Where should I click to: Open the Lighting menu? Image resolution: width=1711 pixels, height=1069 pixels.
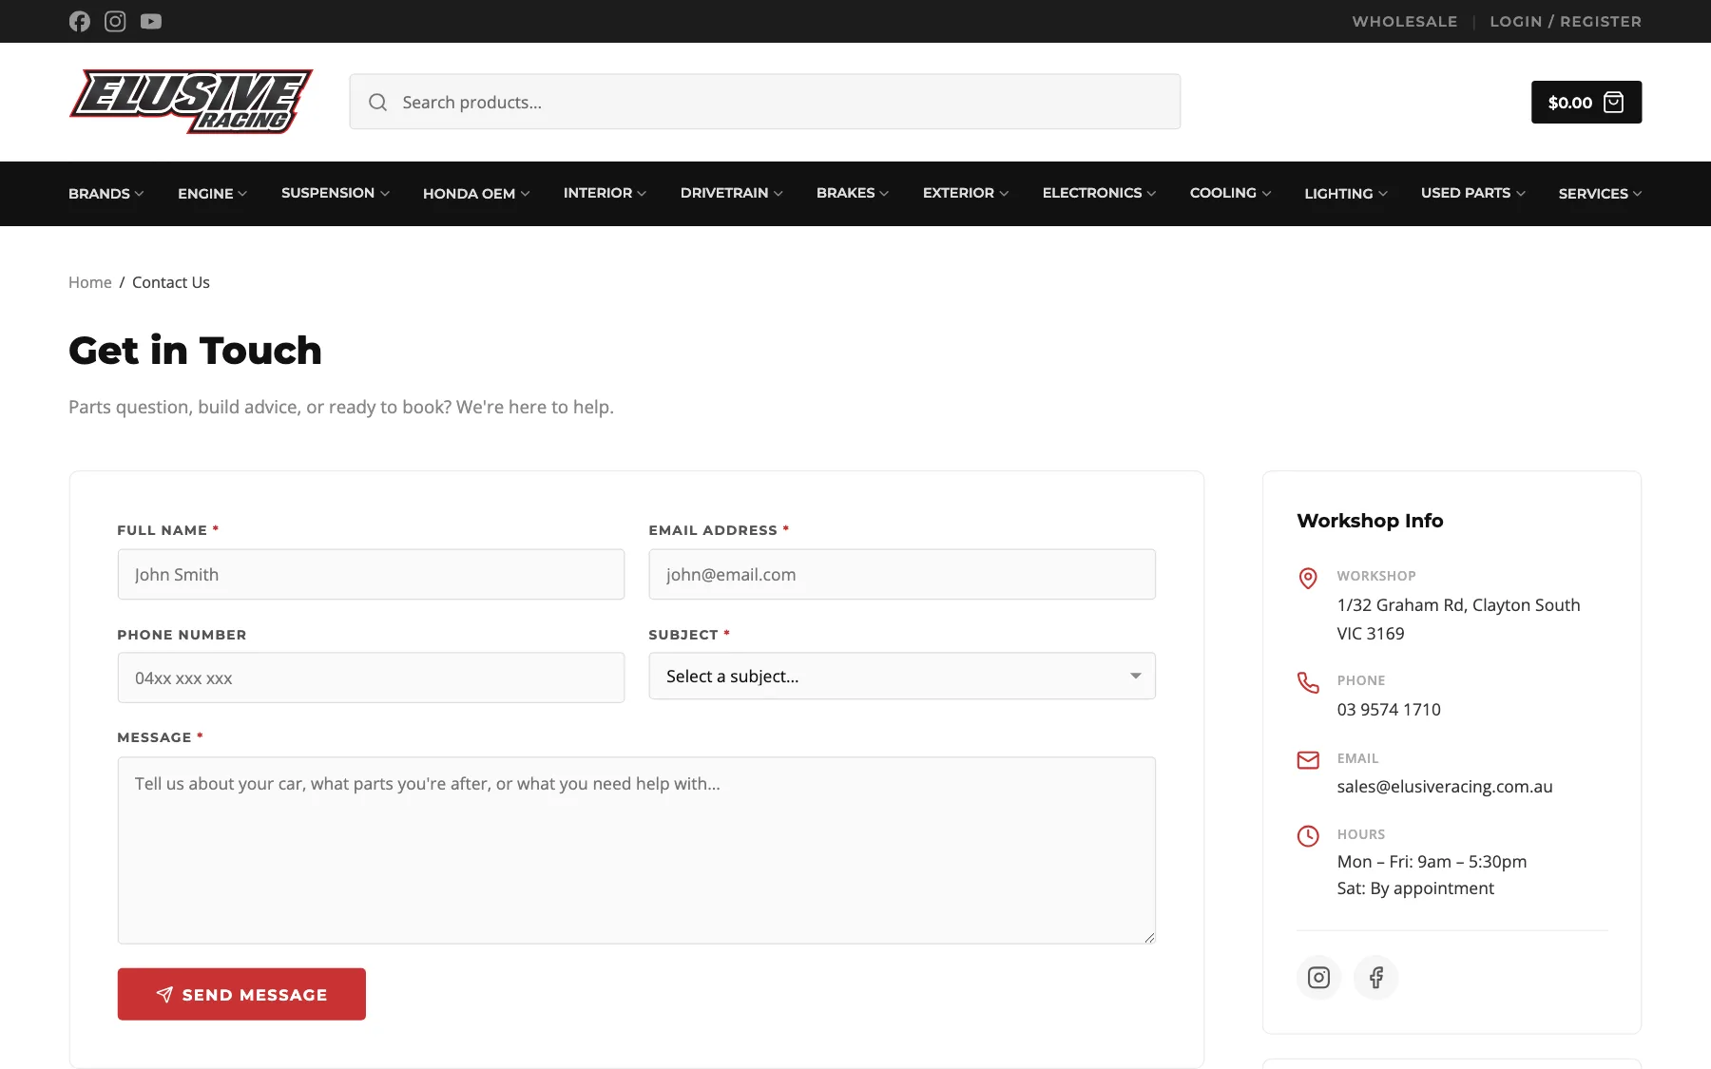pos(1346,193)
